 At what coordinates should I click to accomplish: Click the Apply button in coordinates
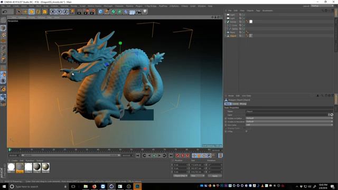click(215, 176)
